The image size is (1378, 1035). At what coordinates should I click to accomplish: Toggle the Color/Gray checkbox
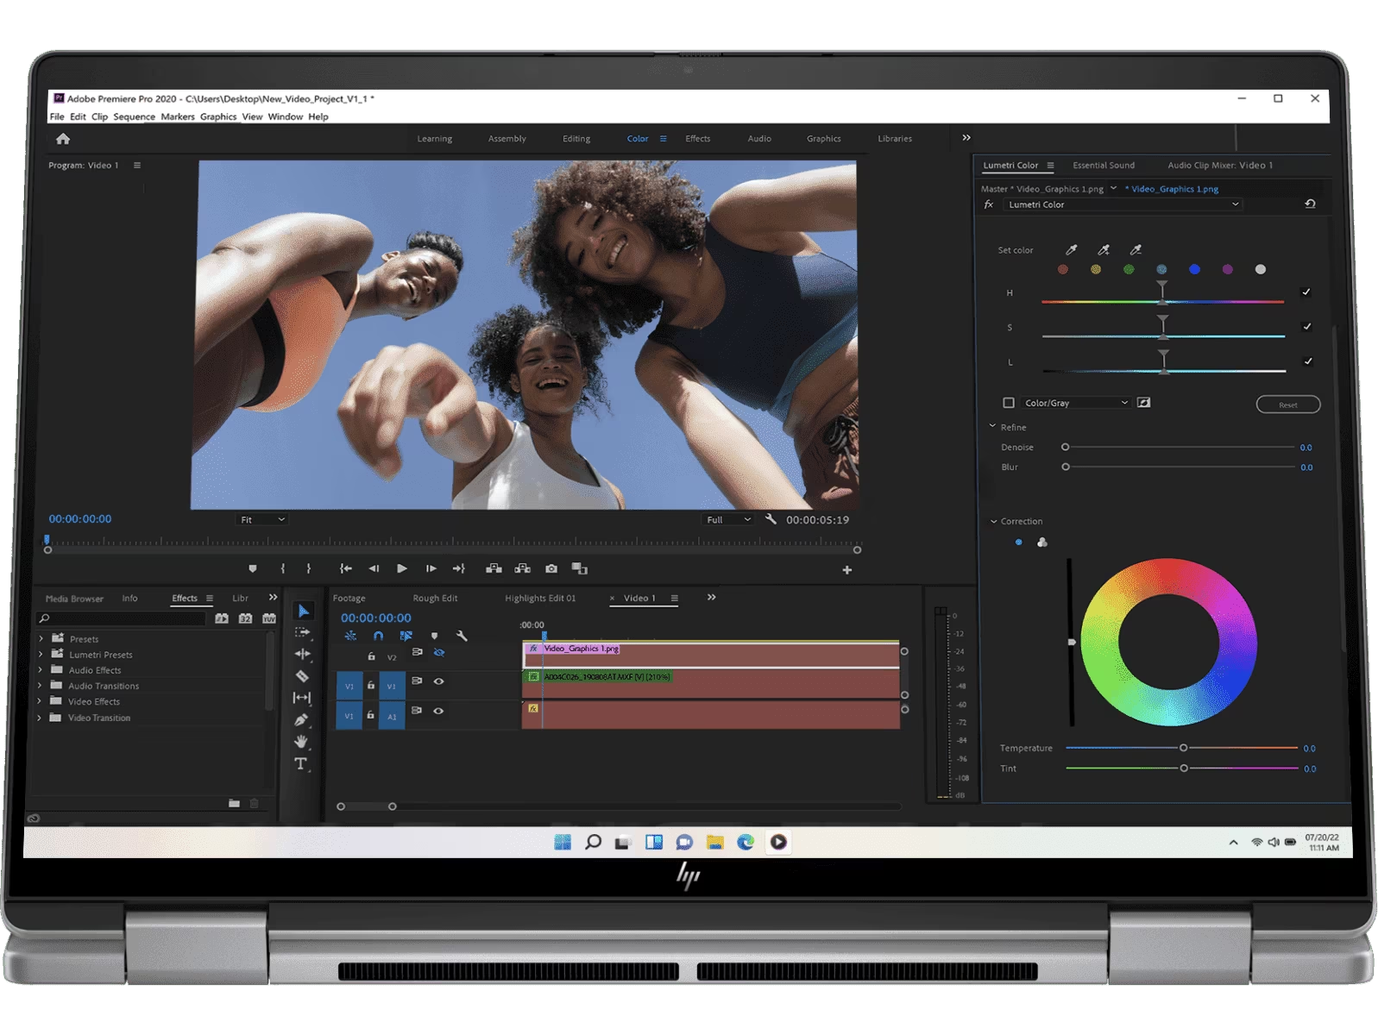point(1008,403)
